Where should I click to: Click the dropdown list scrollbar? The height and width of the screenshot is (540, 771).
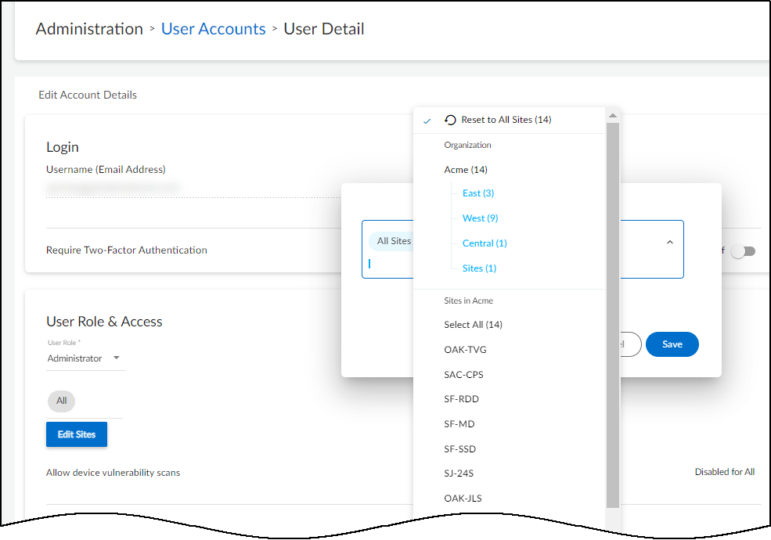click(x=613, y=313)
